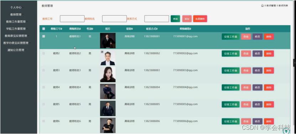Check the checkbox for row 教师6
This screenshot has width=296, height=134.
pyautogui.click(x=43, y=121)
